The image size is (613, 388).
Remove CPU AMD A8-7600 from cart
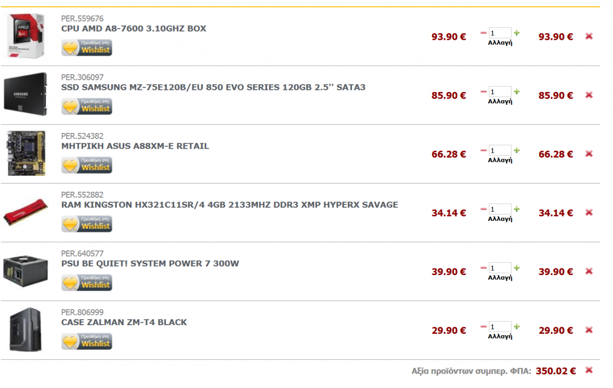[588, 36]
